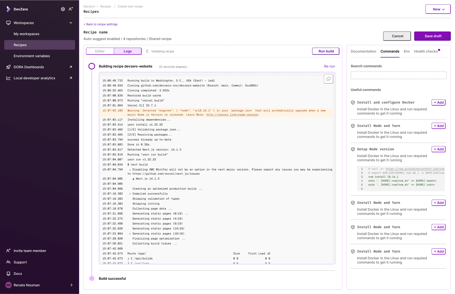This screenshot has width=455, height=294.
Task: Add the Setup Node version command
Action: click(438, 149)
